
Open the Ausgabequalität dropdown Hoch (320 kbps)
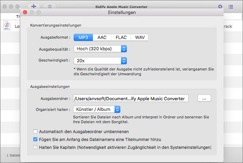click(100, 49)
